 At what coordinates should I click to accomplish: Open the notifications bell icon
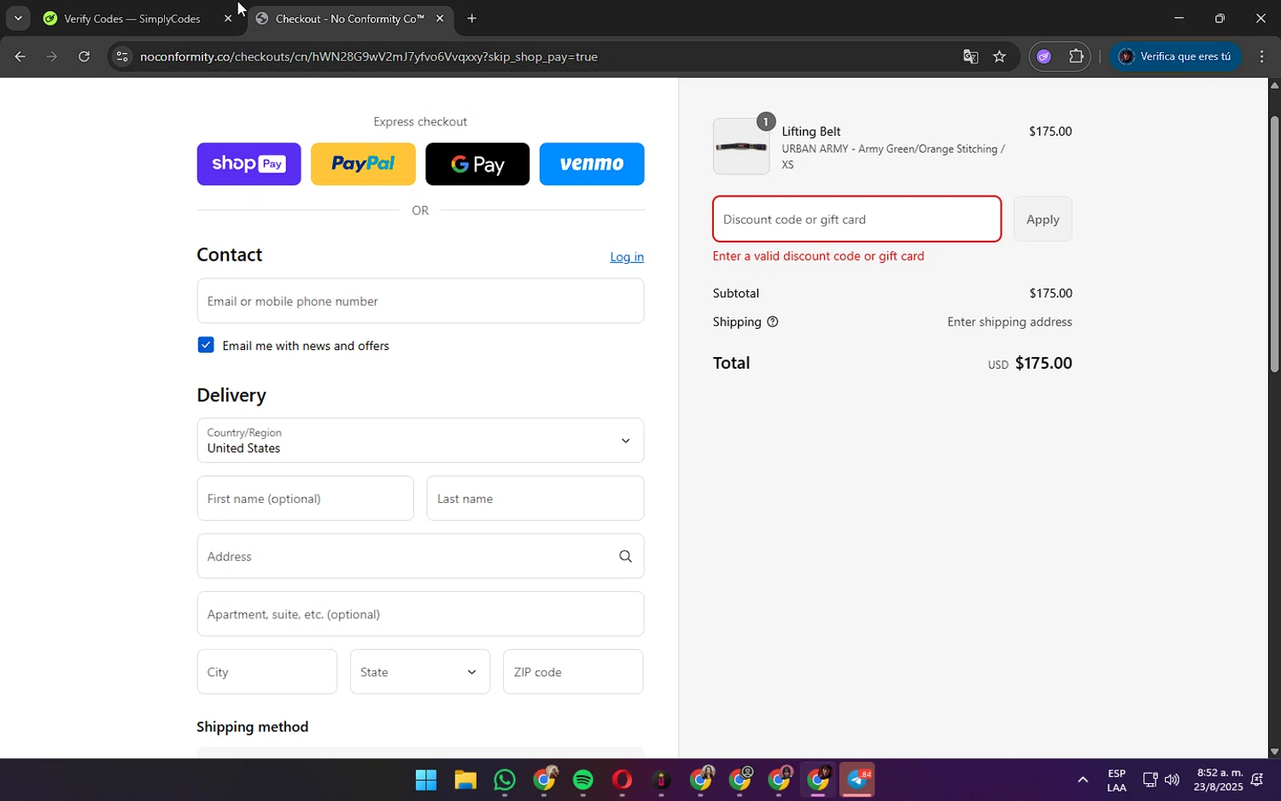click(1257, 780)
